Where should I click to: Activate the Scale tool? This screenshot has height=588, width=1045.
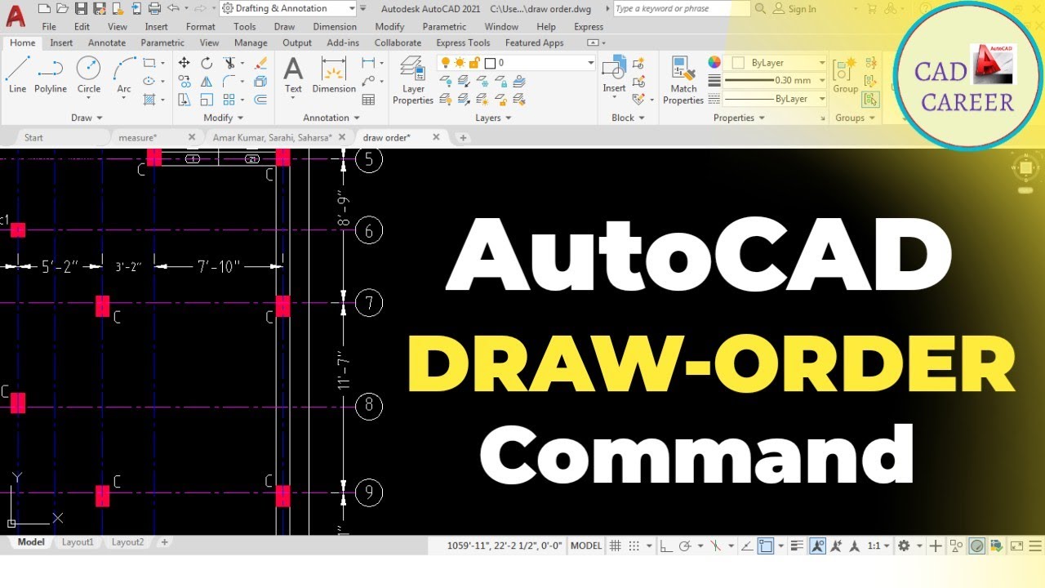(x=207, y=100)
